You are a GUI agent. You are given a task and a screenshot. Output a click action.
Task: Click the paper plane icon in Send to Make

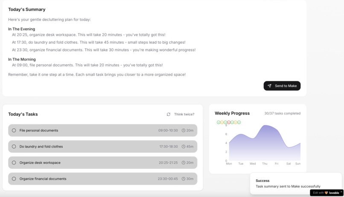[x=269, y=86]
